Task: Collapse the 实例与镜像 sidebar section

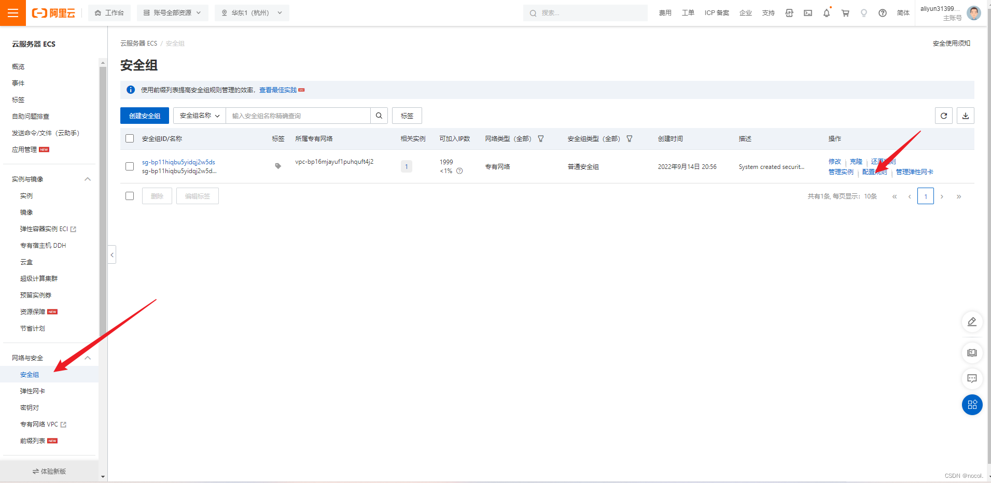Action: coord(88,179)
